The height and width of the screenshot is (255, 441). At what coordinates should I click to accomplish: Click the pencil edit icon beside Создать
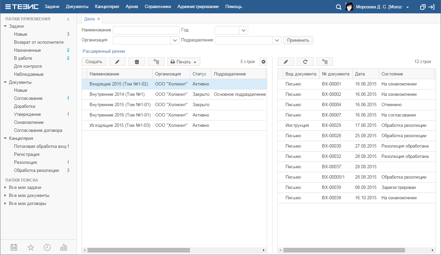coord(117,62)
